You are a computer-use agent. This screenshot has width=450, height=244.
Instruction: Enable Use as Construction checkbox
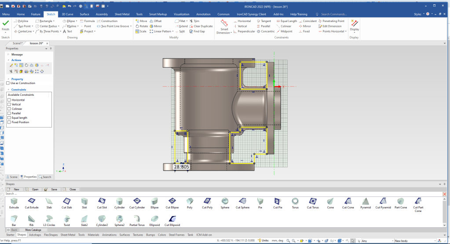pos(8,83)
